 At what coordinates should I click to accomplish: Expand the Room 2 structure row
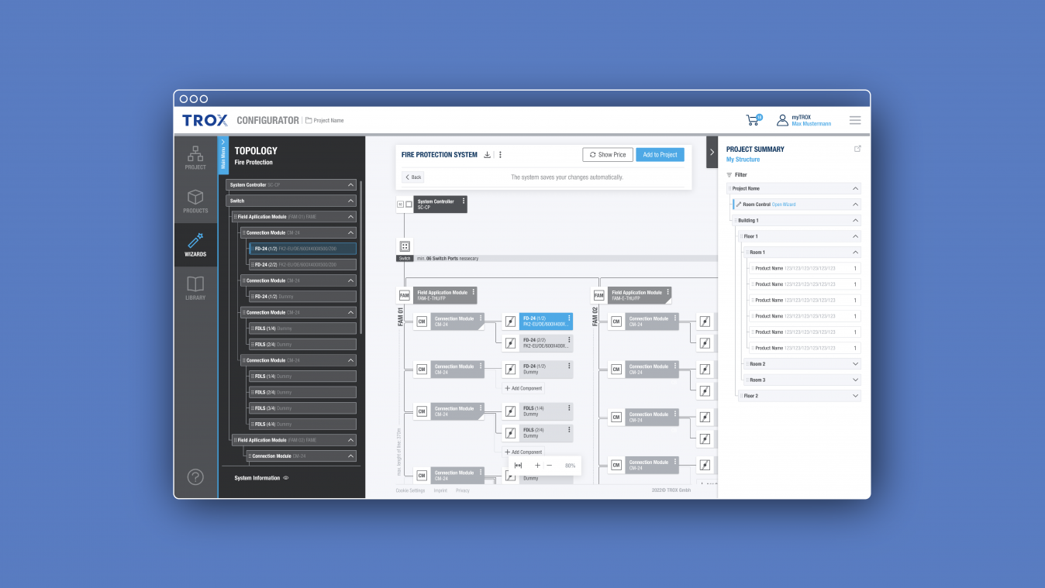click(856, 364)
